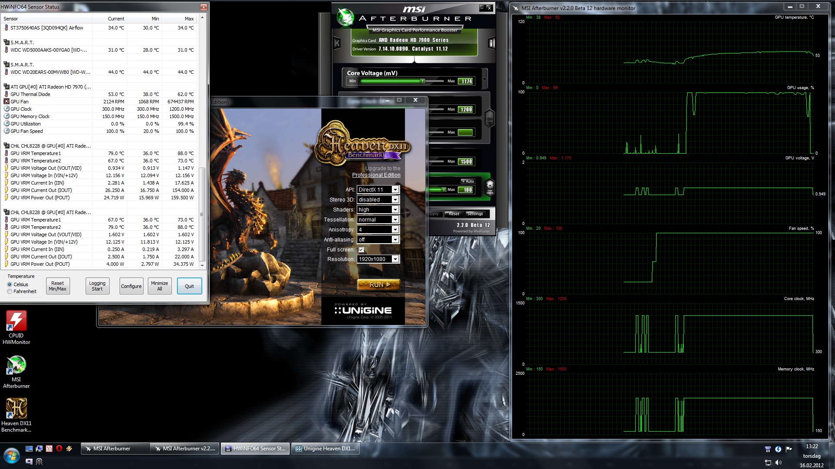Expand the Core Voltage panel arrow
Image resolution: width=835 pixels, height=469 pixels.
point(484,79)
